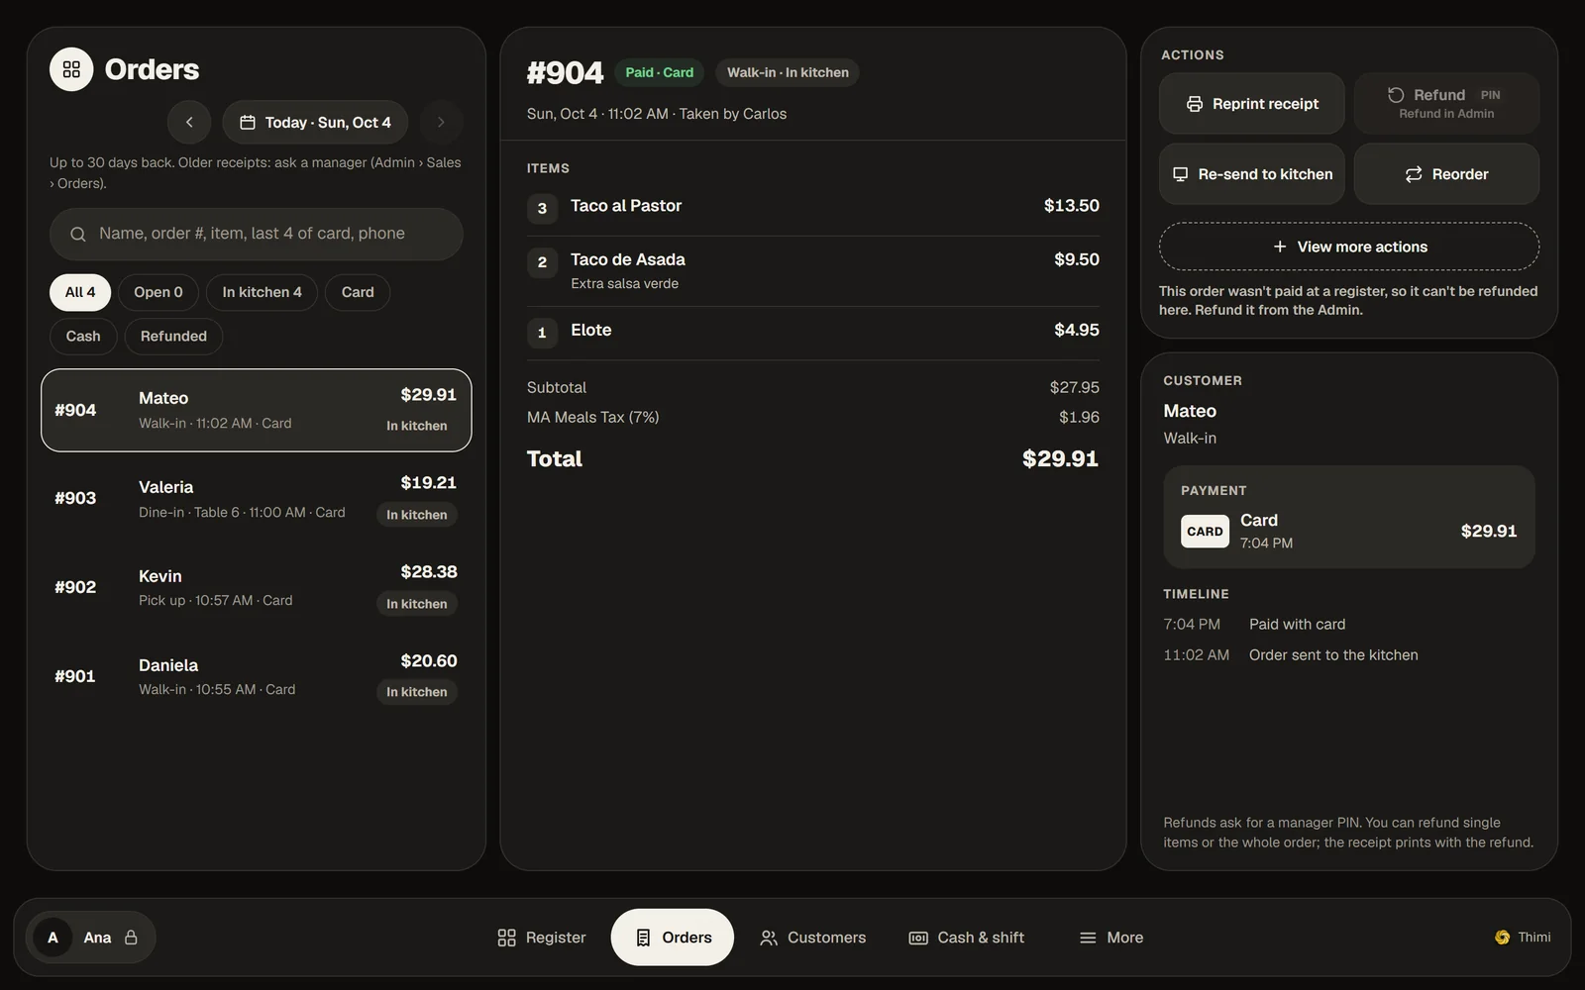Click the lock icon next to Ana

pos(131,938)
